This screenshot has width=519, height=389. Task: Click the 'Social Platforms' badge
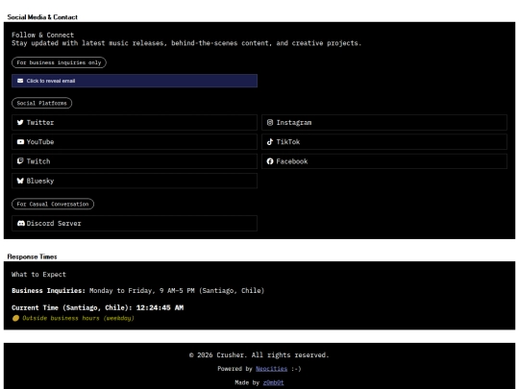click(x=41, y=103)
